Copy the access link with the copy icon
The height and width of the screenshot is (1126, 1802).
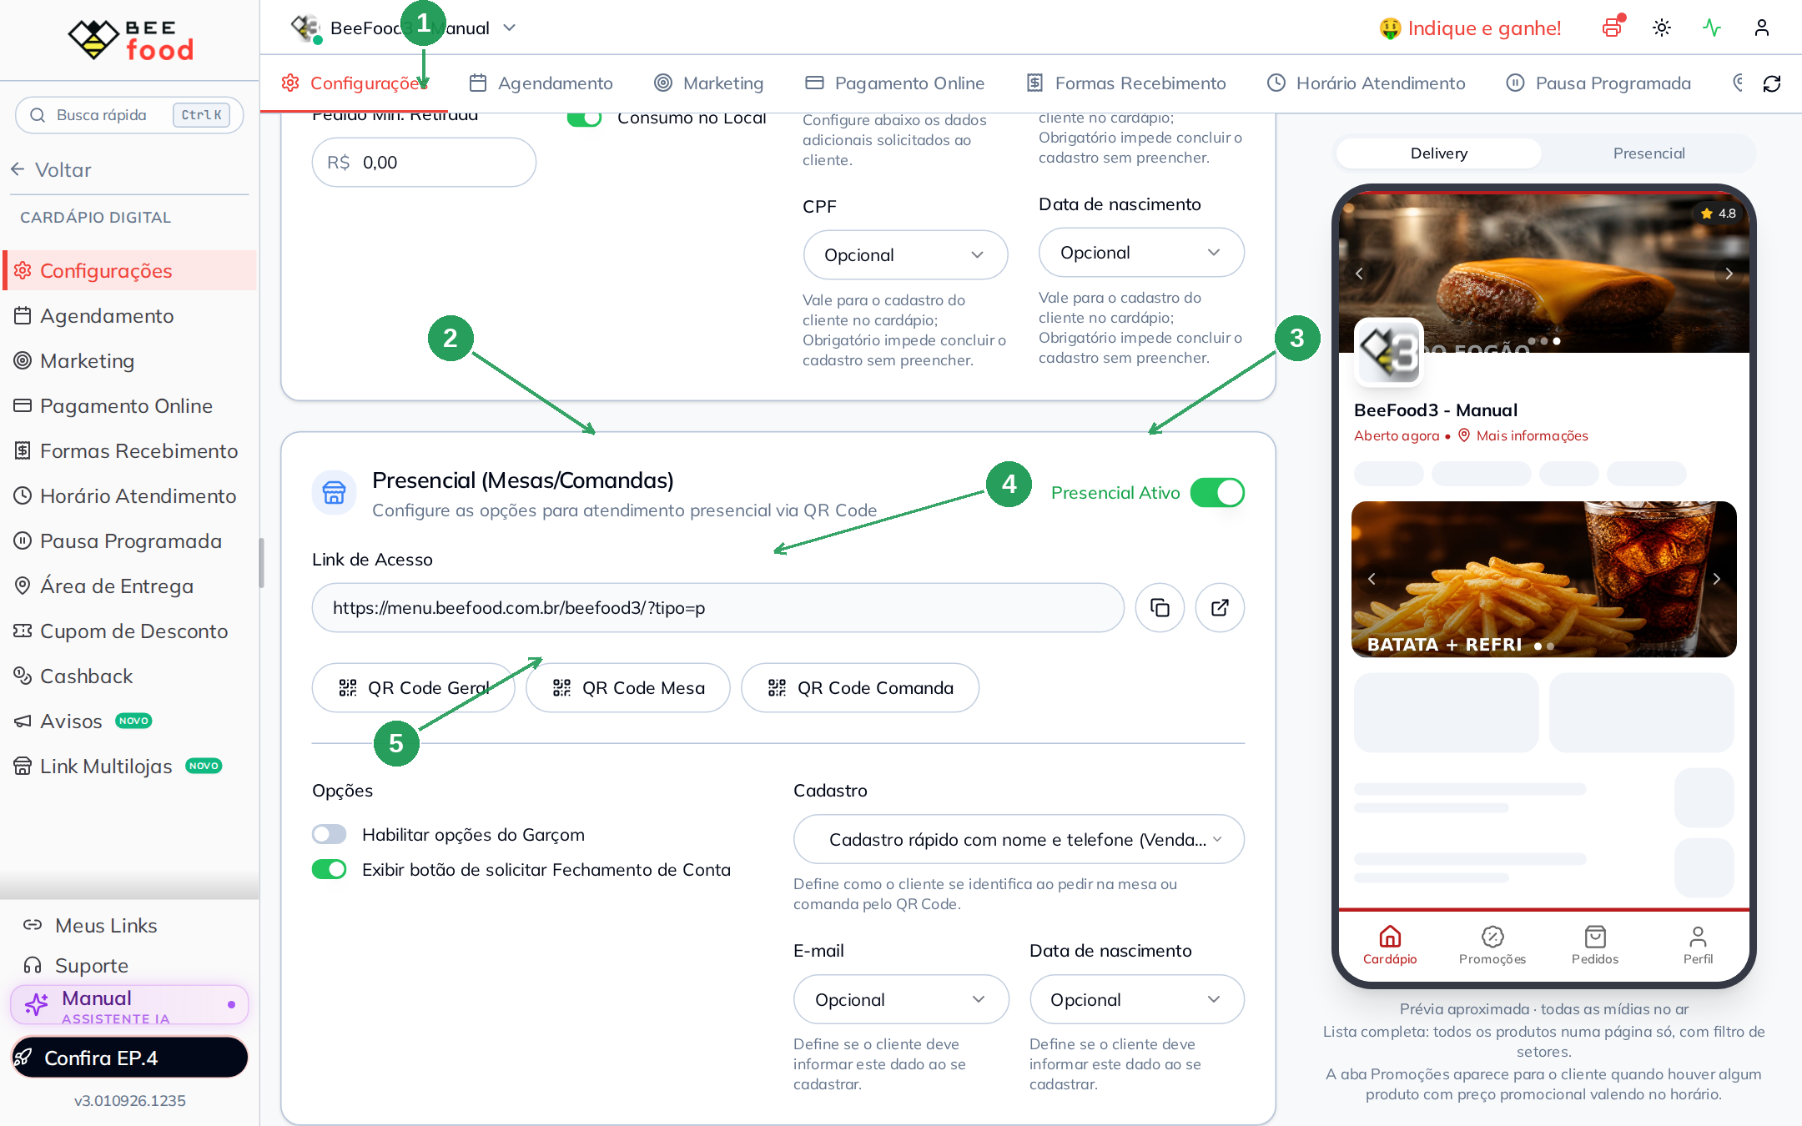(1160, 607)
